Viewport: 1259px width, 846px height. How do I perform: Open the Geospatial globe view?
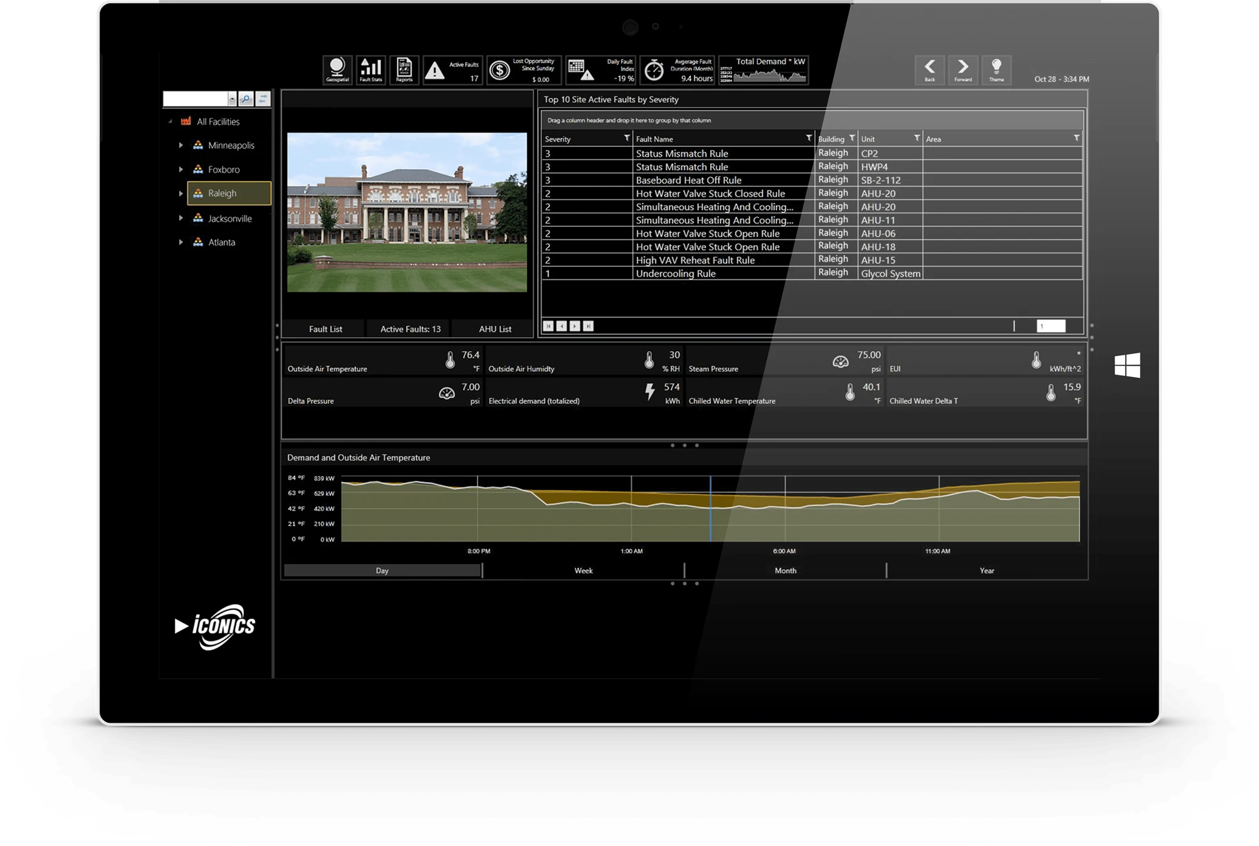click(337, 70)
